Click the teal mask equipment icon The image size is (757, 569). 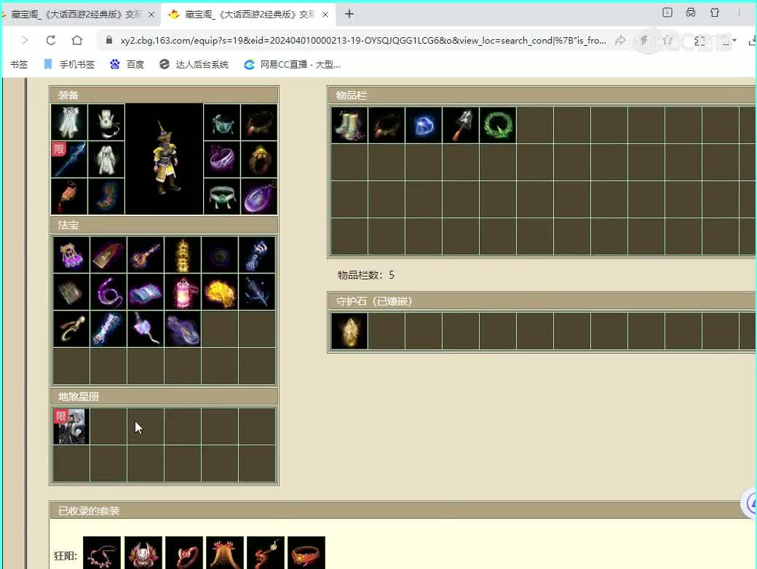222,122
